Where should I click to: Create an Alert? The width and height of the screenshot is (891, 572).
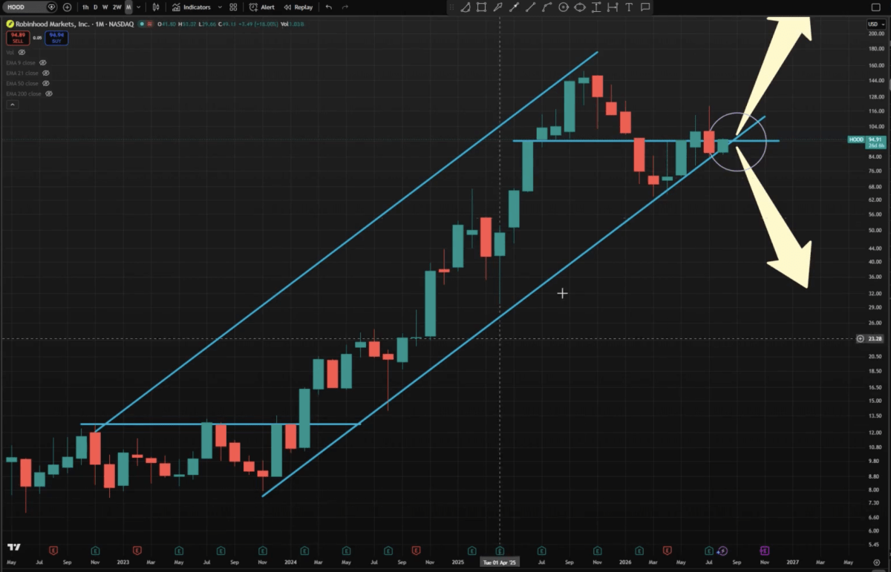click(x=262, y=7)
